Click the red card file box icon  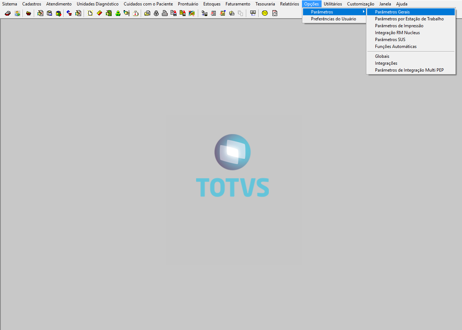click(x=8, y=13)
